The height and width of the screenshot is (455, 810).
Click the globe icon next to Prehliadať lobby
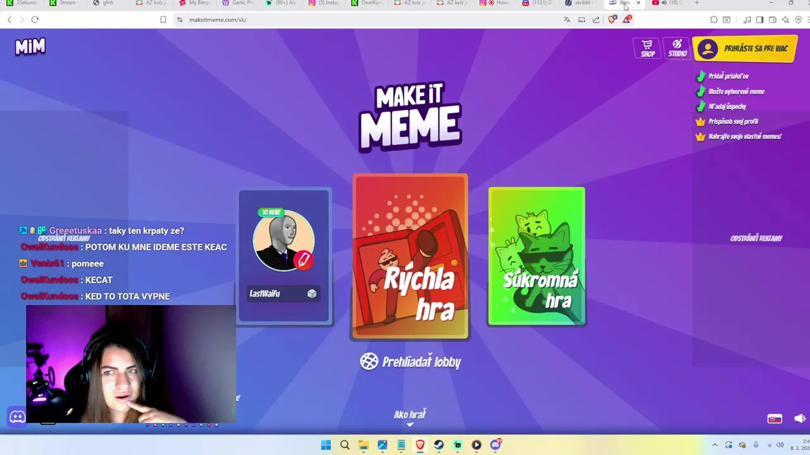pos(369,361)
